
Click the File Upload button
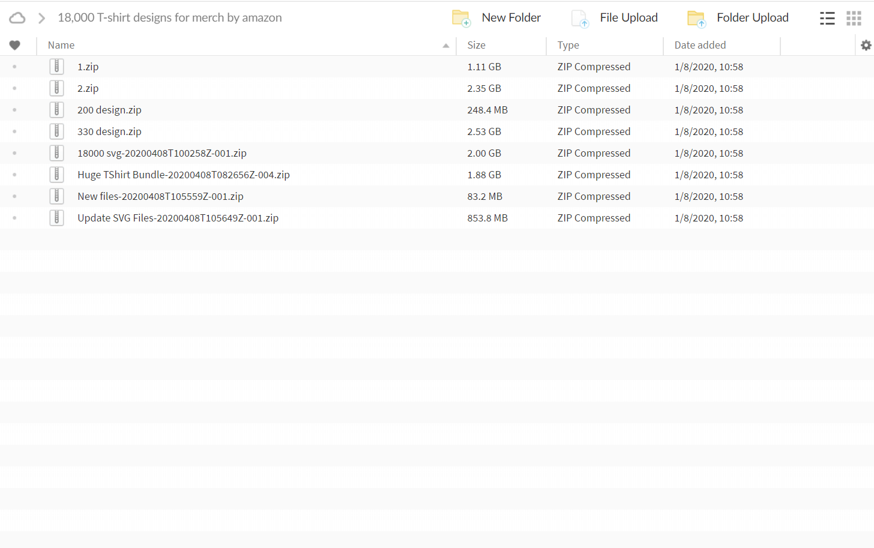tap(615, 18)
